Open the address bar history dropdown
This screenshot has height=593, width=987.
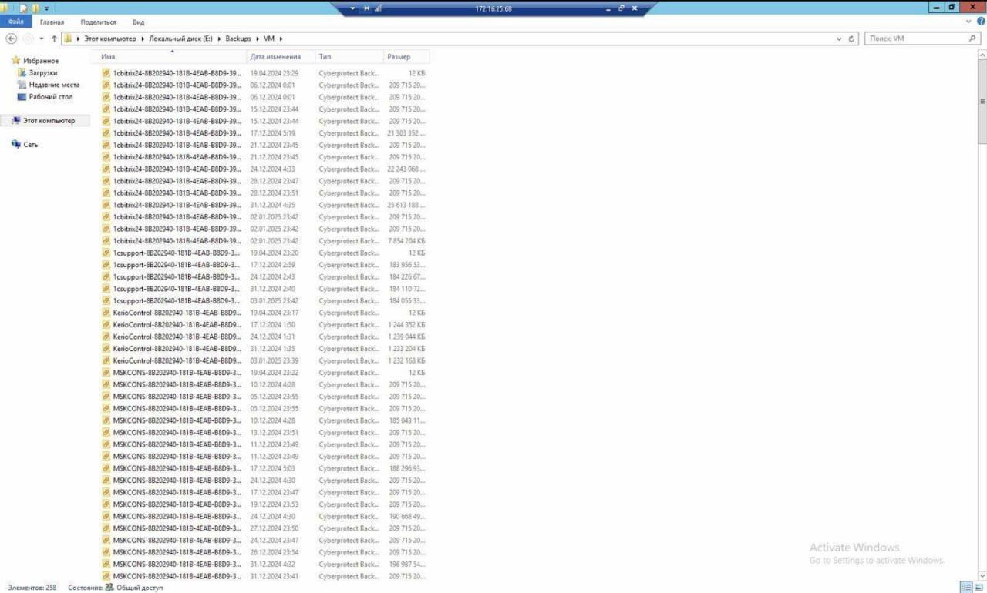coord(839,39)
